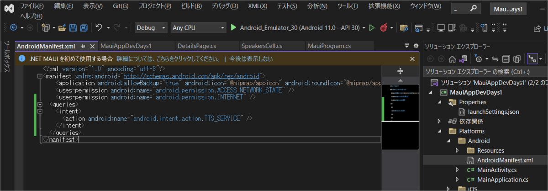Select AndroidManifest.xml in Solution Explorer
Viewport: 548px width, 191px height.
(x=505, y=160)
